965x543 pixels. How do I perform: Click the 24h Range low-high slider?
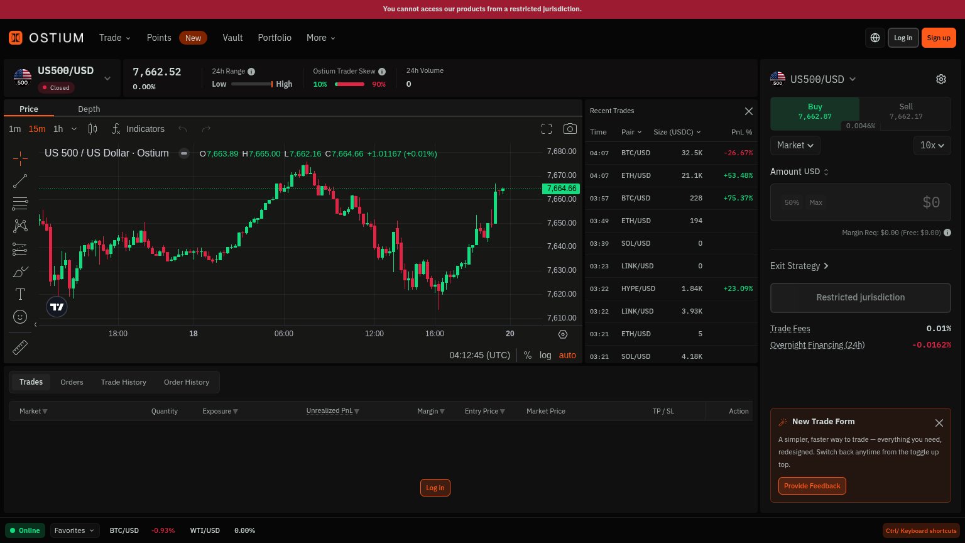252,84
